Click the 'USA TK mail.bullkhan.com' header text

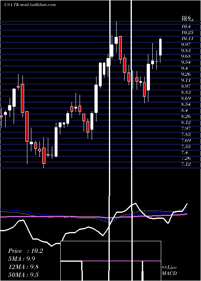tap(30, 5)
